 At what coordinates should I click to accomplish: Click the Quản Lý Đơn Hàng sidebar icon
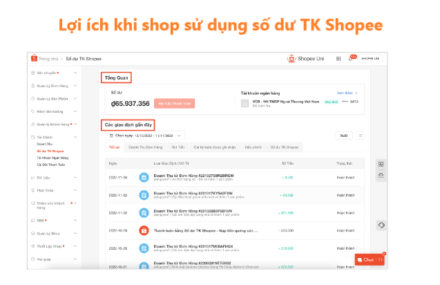coord(33,86)
